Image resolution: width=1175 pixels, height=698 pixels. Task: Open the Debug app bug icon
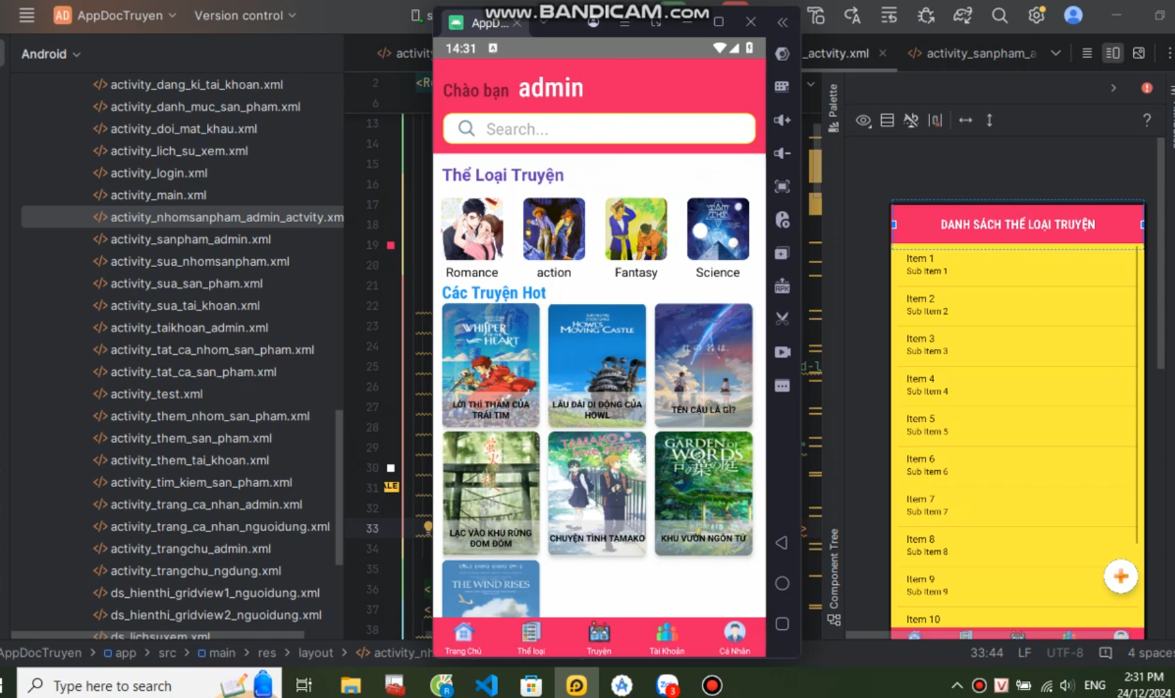click(926, 15)
